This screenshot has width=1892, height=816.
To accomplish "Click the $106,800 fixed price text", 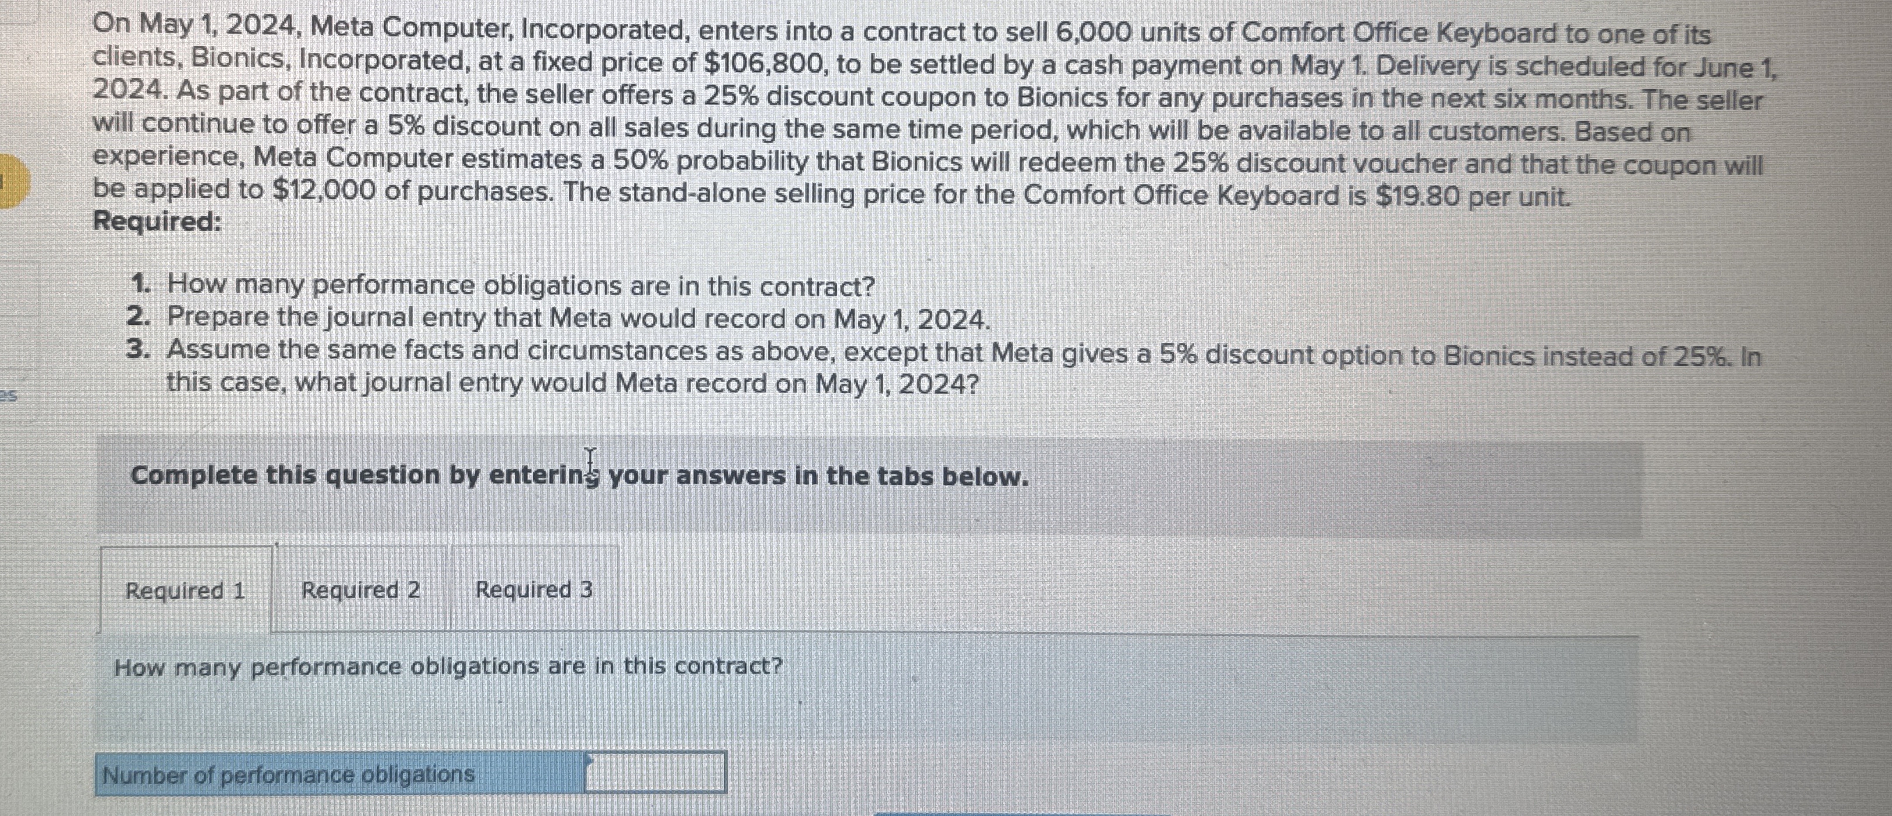I will click(764, 64).
